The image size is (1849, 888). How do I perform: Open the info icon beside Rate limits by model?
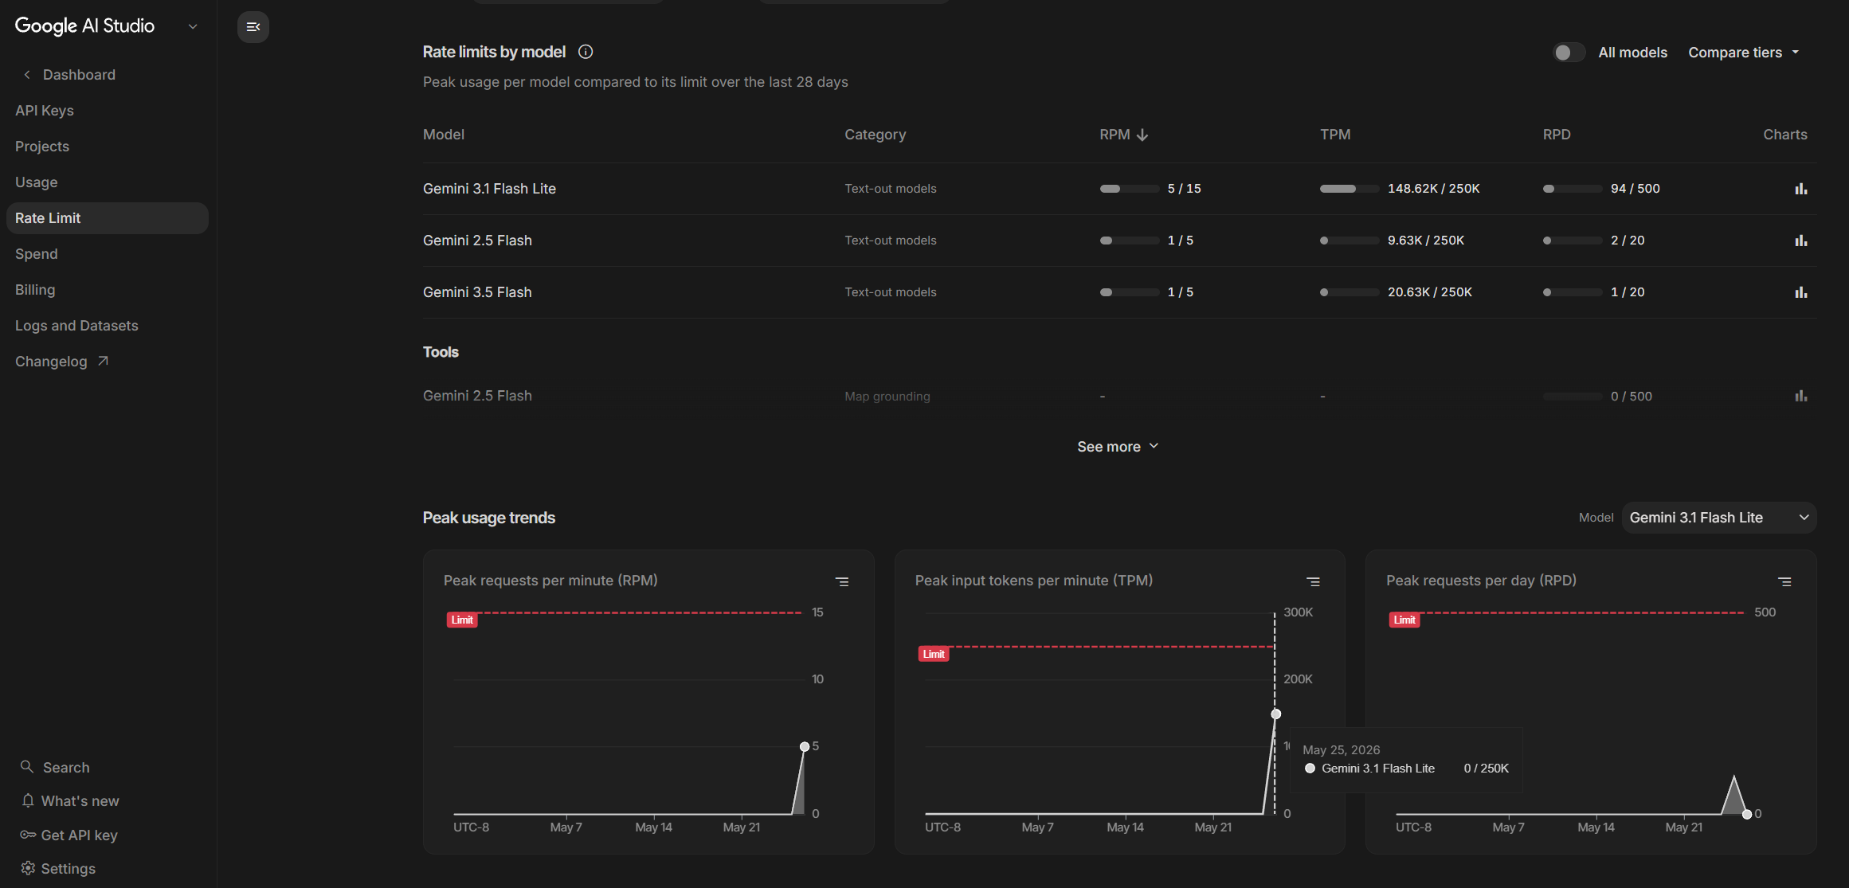click(586, 52)
